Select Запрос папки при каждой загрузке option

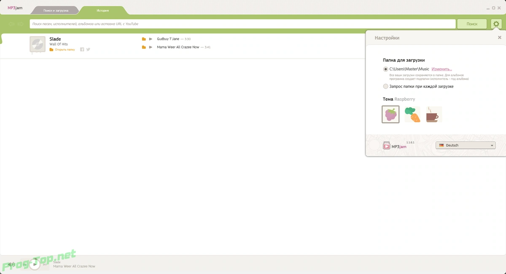coord(385,86)
